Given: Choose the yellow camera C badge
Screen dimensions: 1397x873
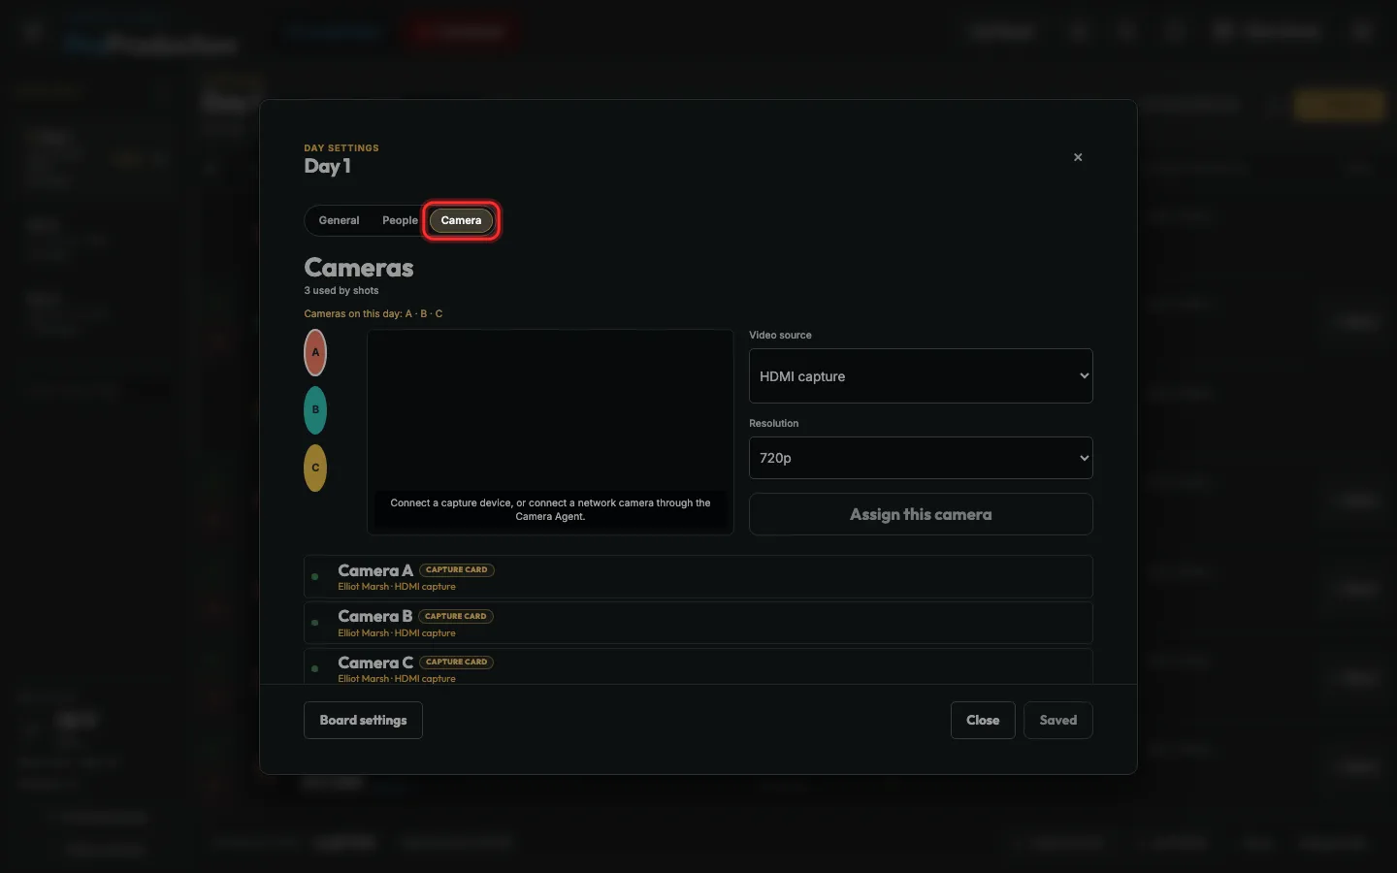Looking at the screenshot, I should tap(315, 468).
